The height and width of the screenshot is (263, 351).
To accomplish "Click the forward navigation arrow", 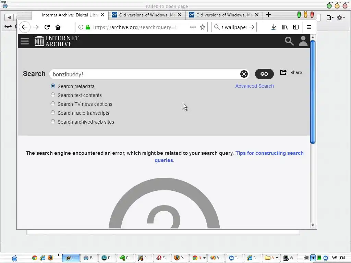I will tap(36, 27).
